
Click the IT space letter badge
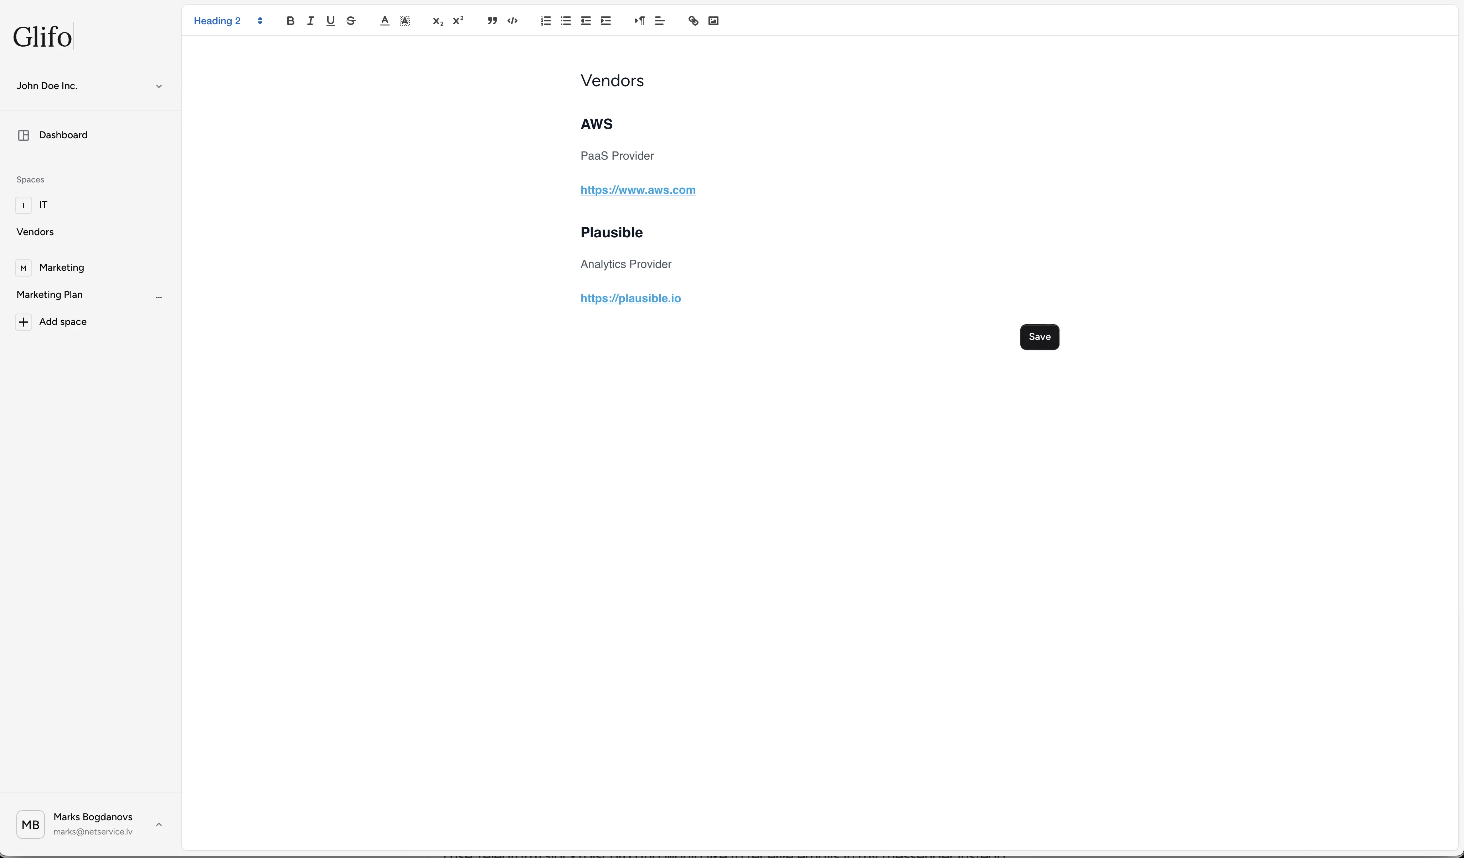point(23,205)
